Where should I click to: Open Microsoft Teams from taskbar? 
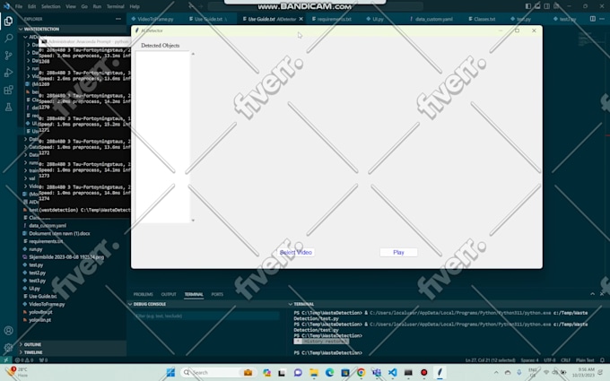point(377,372)
